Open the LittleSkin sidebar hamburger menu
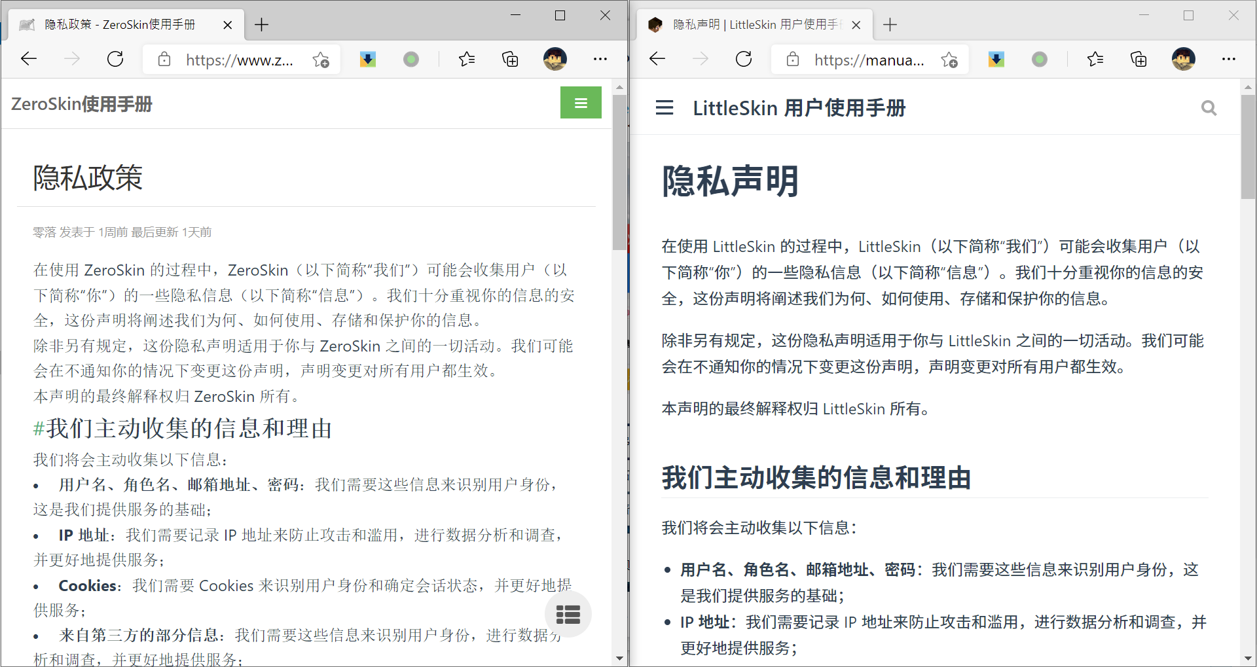1257x667 pixels. click(664, 108)
